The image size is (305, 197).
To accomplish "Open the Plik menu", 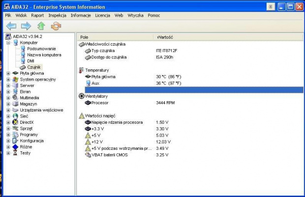I will (x=8, y=15).
